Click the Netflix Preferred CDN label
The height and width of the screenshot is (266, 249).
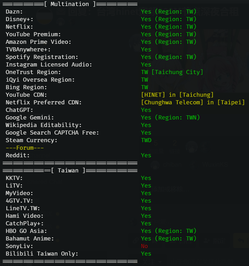click(x=44, y=102)
